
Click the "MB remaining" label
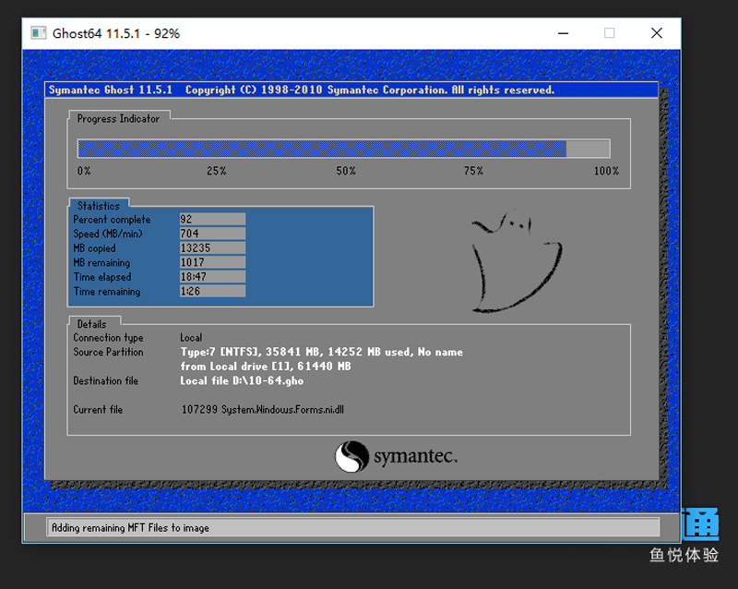[x=101, y=263]
